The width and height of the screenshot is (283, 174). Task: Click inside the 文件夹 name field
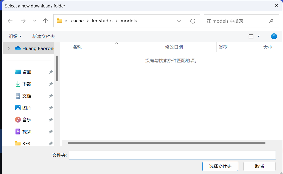(x=173, y=155)
